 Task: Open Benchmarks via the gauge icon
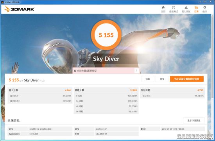coord(174,9)
